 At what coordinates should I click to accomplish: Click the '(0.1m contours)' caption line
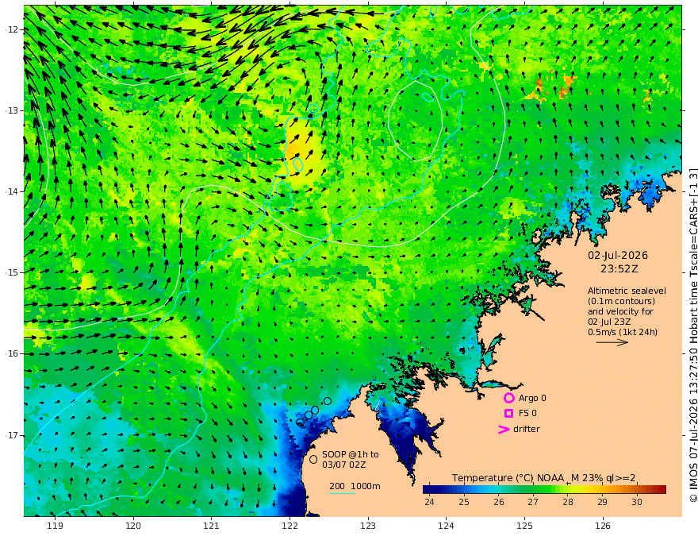click(x=621, y=301)
